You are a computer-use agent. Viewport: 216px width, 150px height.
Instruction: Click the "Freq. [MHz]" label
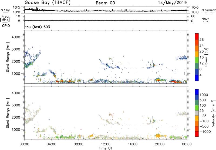pyautogui.click(x=5, y=18)
